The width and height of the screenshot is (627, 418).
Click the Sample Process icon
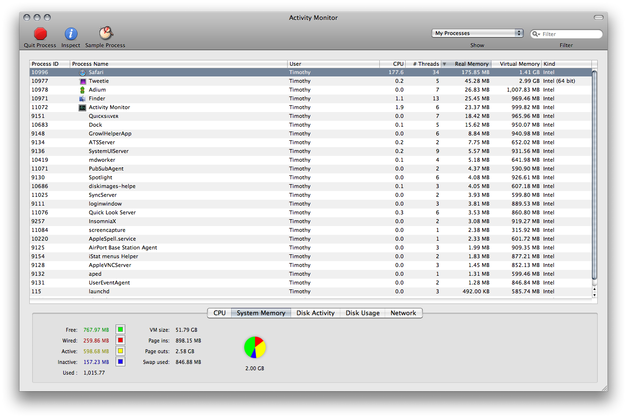[106, 33]
